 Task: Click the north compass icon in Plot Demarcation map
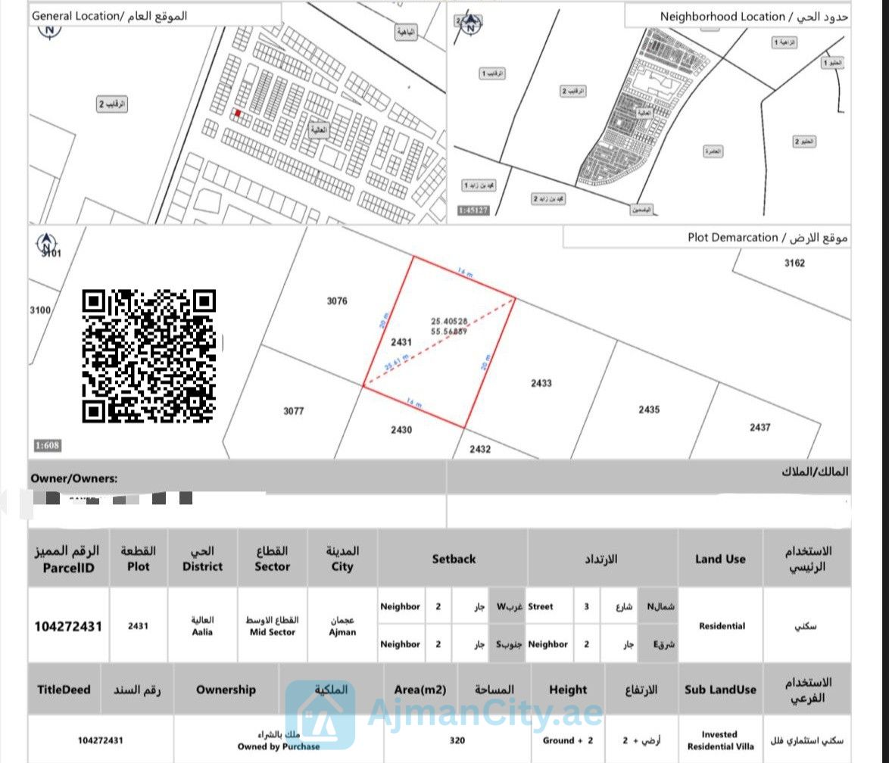point(46,244)
